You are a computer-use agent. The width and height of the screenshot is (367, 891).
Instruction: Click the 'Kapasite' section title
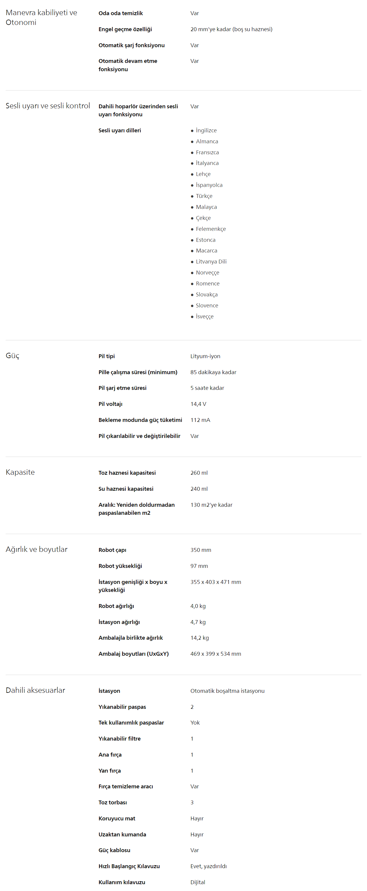(x=20, y=472)
